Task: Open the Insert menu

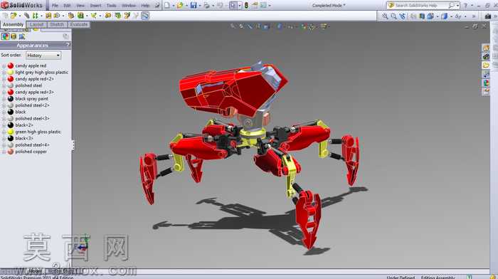Action: pyautogui.click(x=95, y=6)
